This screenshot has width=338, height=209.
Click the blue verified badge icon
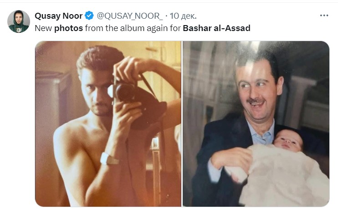[89, 16]
